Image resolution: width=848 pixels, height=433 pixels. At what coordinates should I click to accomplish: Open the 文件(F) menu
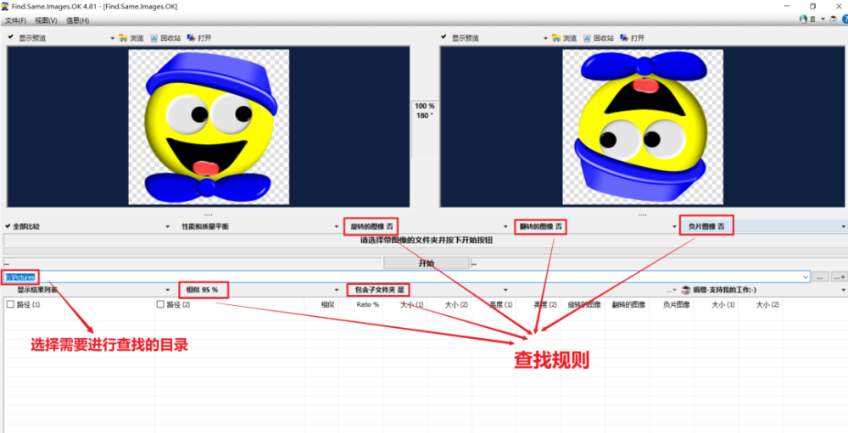tap(15, 20)
